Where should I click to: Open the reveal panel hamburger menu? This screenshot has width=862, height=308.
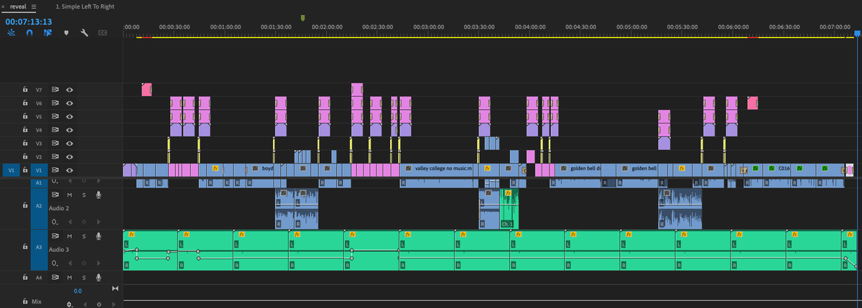[34, 6]
